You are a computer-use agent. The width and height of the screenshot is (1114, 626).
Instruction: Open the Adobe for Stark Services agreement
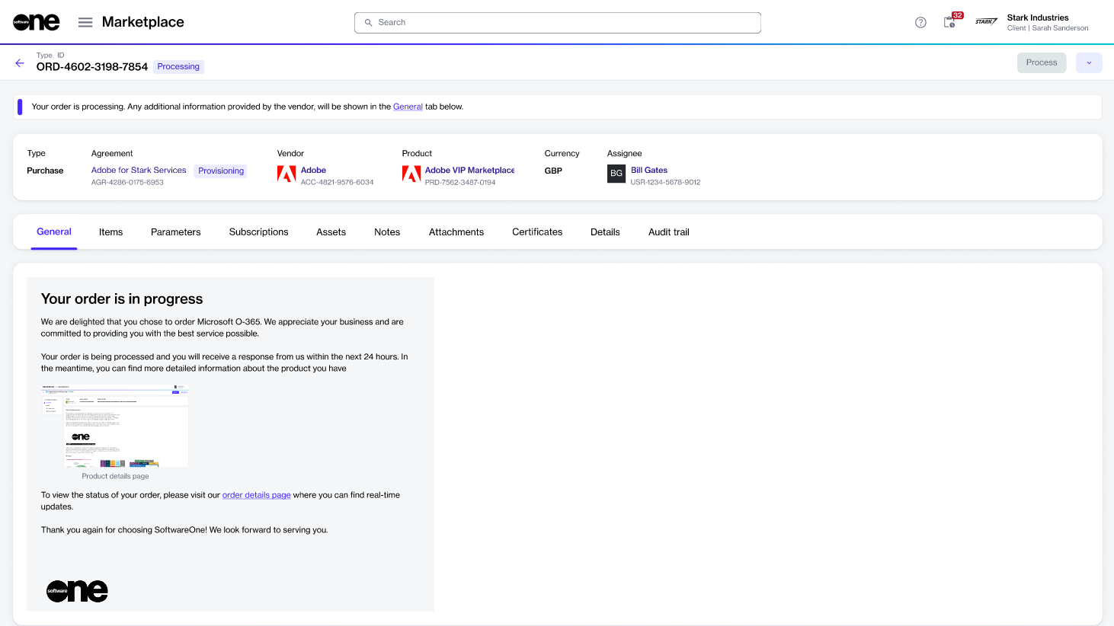139,171
